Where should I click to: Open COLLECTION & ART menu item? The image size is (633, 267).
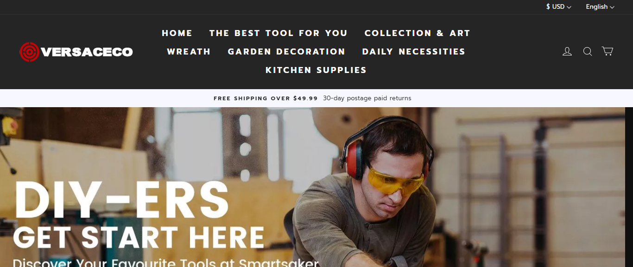(418, 33)
